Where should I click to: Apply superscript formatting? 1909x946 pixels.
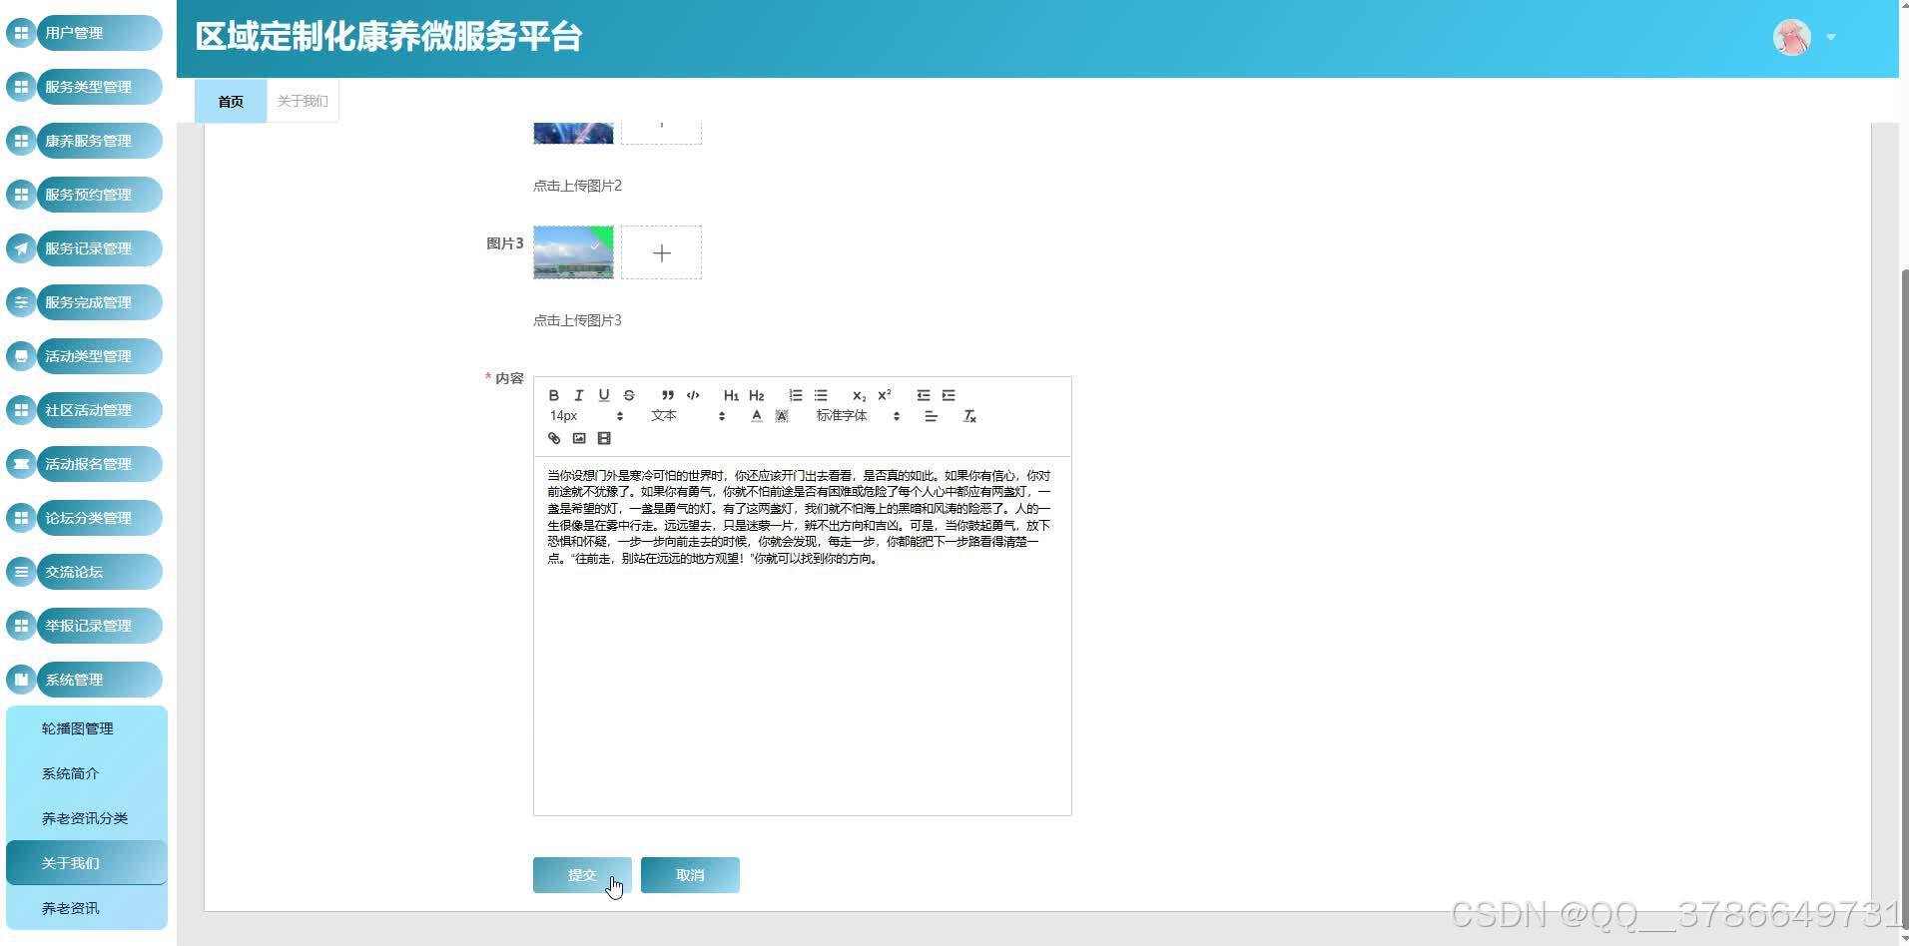point(885,395)
